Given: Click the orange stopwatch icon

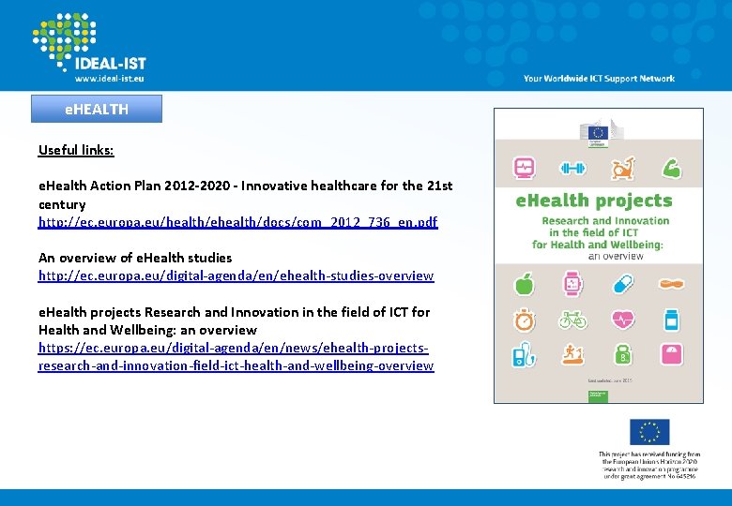Looking at the screenshot, I should click(525, 320).
